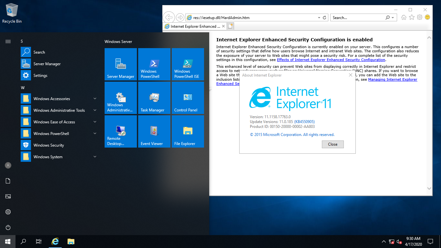
Task: Open the search provider dropdown arrow
Action: tap(393, 18)
